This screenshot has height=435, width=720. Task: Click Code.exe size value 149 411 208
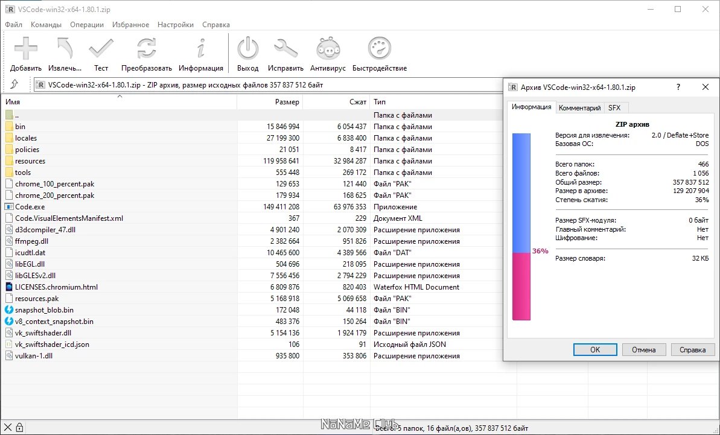pos(281,206)
